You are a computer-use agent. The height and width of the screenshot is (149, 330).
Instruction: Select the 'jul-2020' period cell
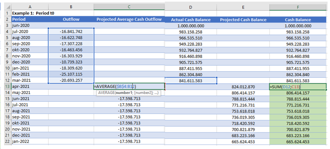tap(30, 32)
